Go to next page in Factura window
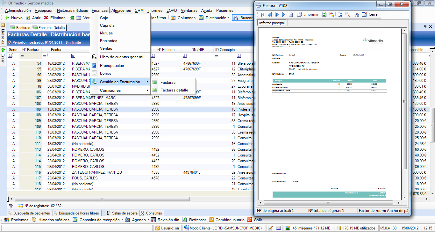 tap(277, 14)
